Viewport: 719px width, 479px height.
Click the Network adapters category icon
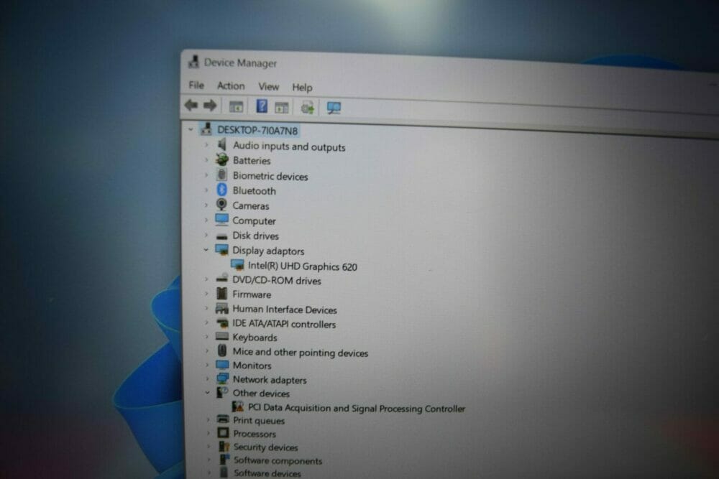[x=222, y=378]
